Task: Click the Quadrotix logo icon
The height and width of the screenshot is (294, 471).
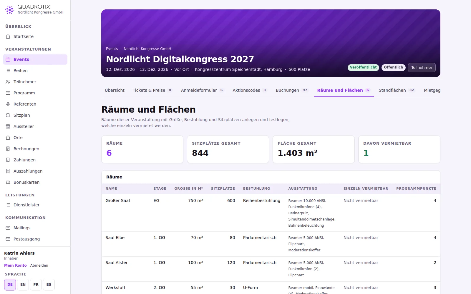Action: (10, 10)
